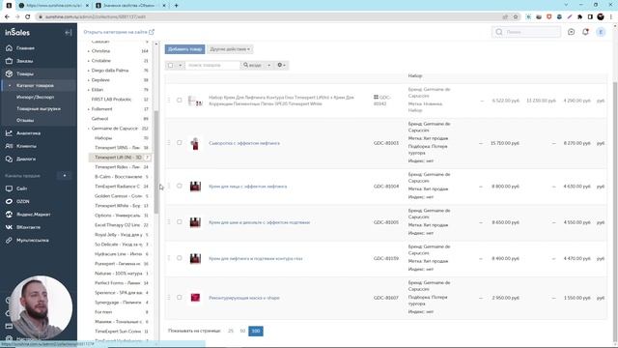
Task: Open Диалоги chat icon in sidebar
Action: click(x=9, y=159)
